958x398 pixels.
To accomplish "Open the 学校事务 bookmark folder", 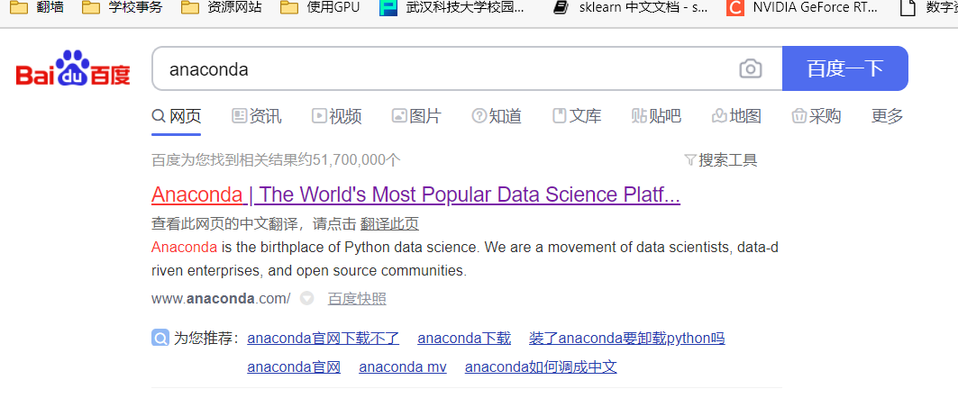I will click(123, 8).
